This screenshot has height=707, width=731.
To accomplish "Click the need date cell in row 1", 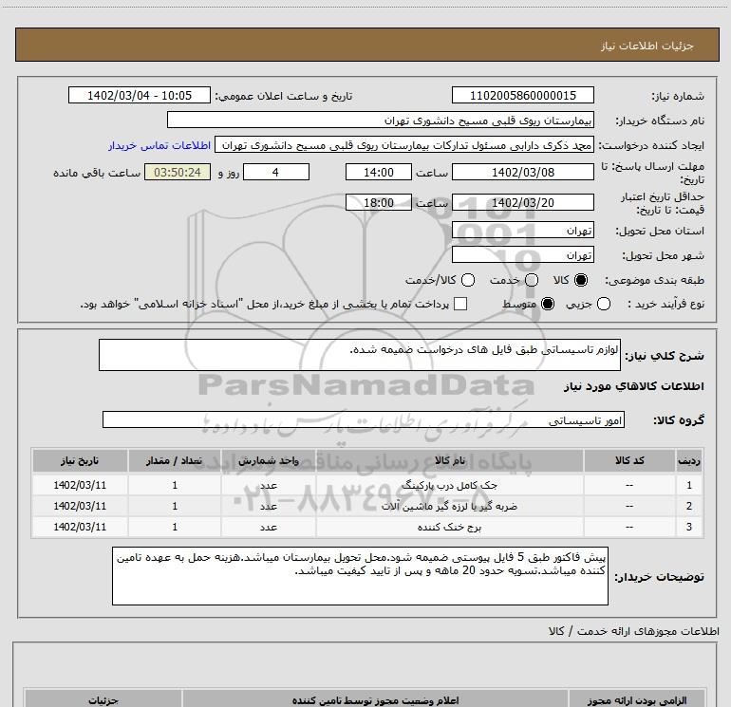I will coord(80,485).
